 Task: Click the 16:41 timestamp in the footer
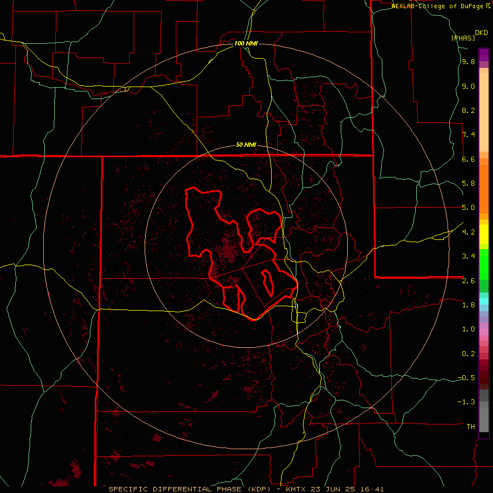(373, 489)
